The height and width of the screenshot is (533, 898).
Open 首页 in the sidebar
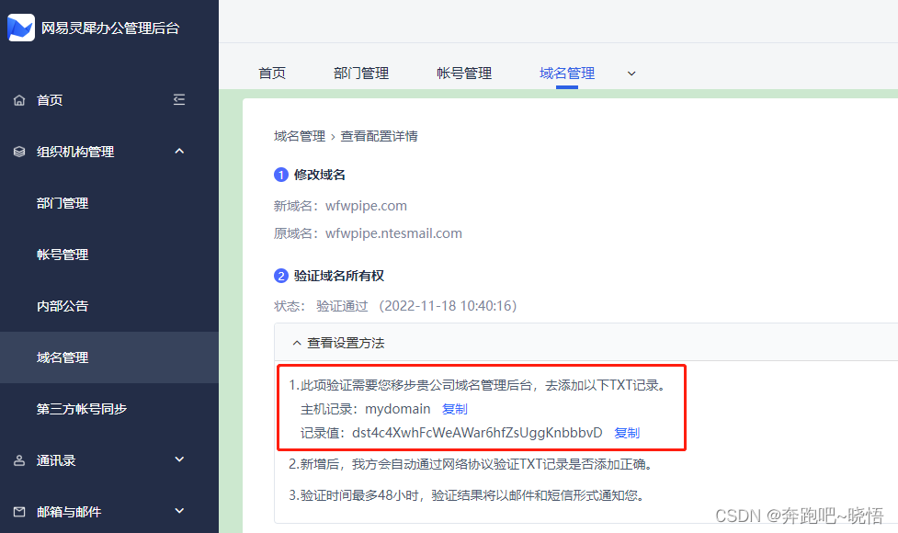point(50,100)
